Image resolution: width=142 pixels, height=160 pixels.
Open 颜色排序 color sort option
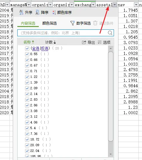62,13
